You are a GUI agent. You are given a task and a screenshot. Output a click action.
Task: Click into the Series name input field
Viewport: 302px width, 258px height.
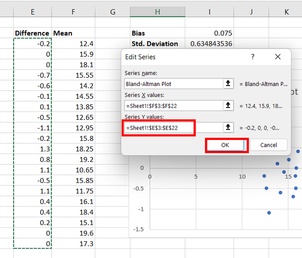click(x=174, y=84)
